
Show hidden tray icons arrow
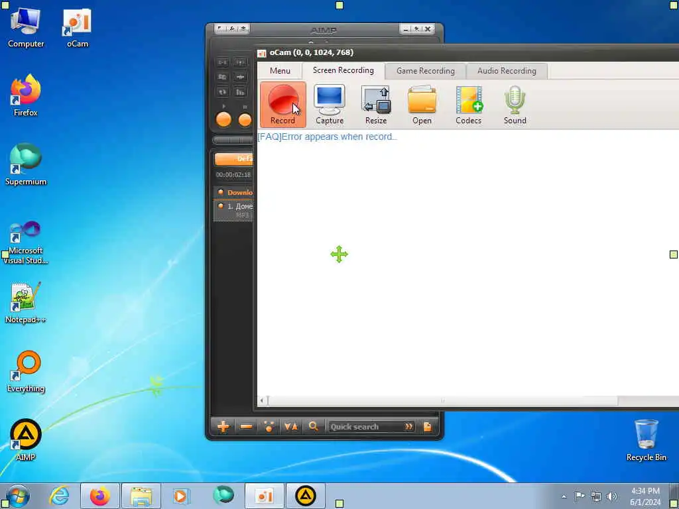tap(564, 497)
